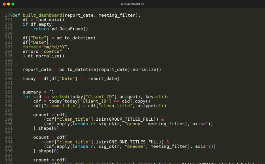Click line number 276 in the gutter
Image resolution: width=265 pixels, height=164 pixels.
[9, 15]
